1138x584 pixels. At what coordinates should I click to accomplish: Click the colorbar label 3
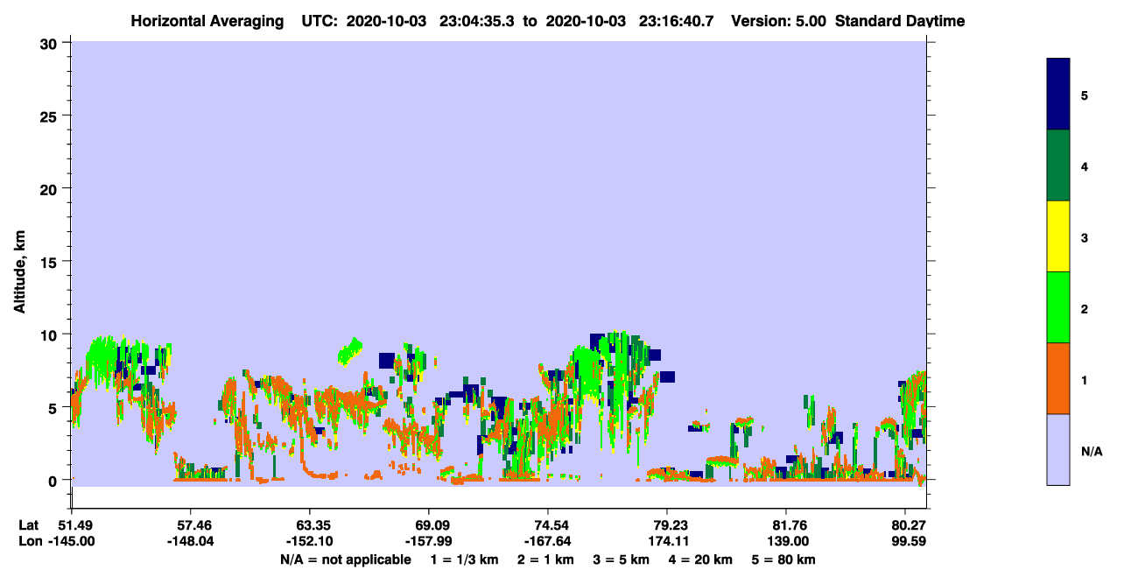pyautogui.click(x=1085, y=237)
